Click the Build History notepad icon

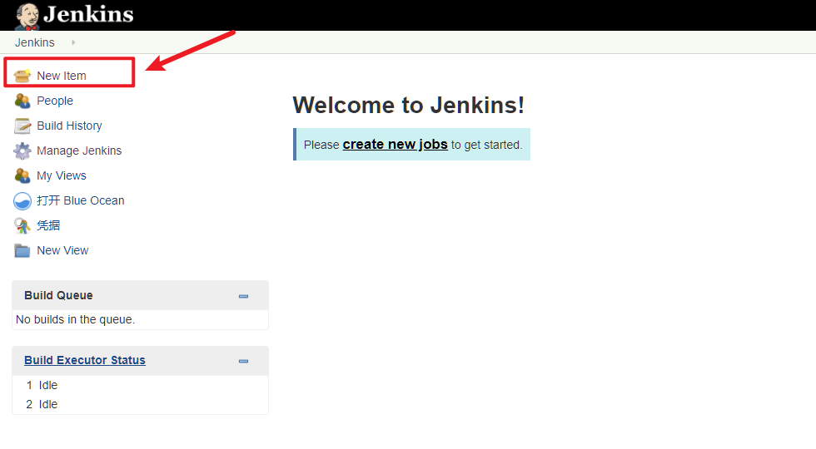point(22,126)
